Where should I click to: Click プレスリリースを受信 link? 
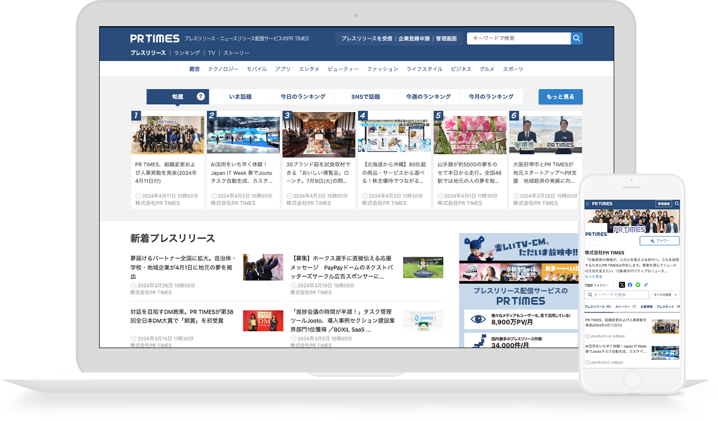click(367, 39)
